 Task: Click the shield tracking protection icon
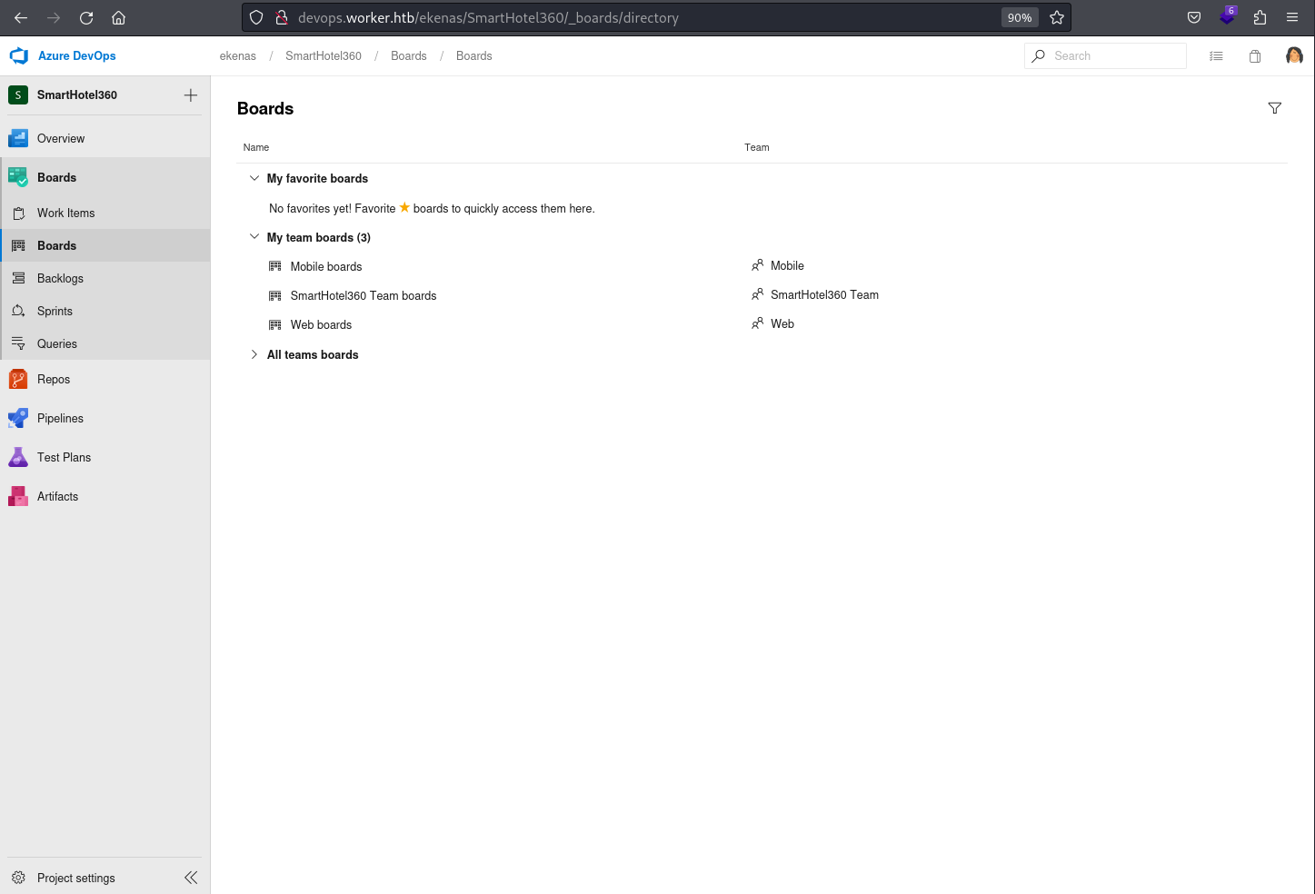click(x=256, y=17)
